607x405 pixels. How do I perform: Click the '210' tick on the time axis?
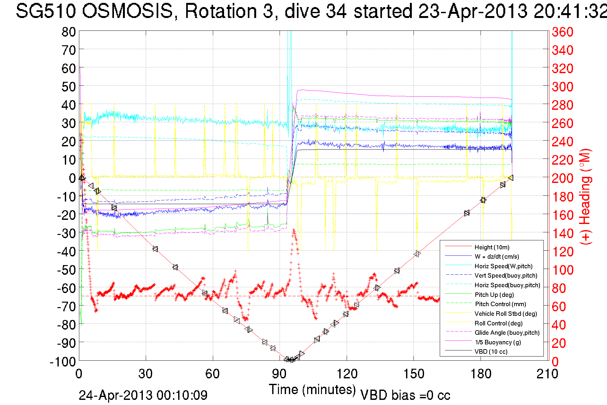[548, 374]
